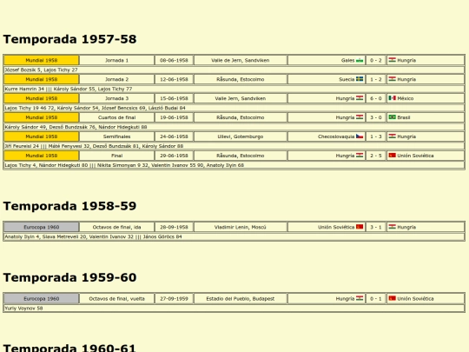The width and height of the screenshot is (469, 352).
Task: Click the Hungary flag in the Jornada 1 row
Action: 392,60
